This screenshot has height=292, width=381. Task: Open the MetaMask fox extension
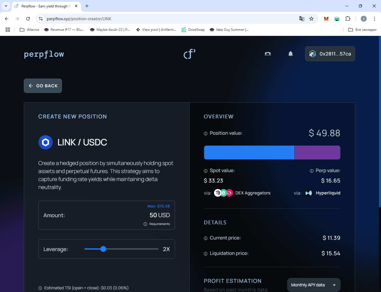326,19
